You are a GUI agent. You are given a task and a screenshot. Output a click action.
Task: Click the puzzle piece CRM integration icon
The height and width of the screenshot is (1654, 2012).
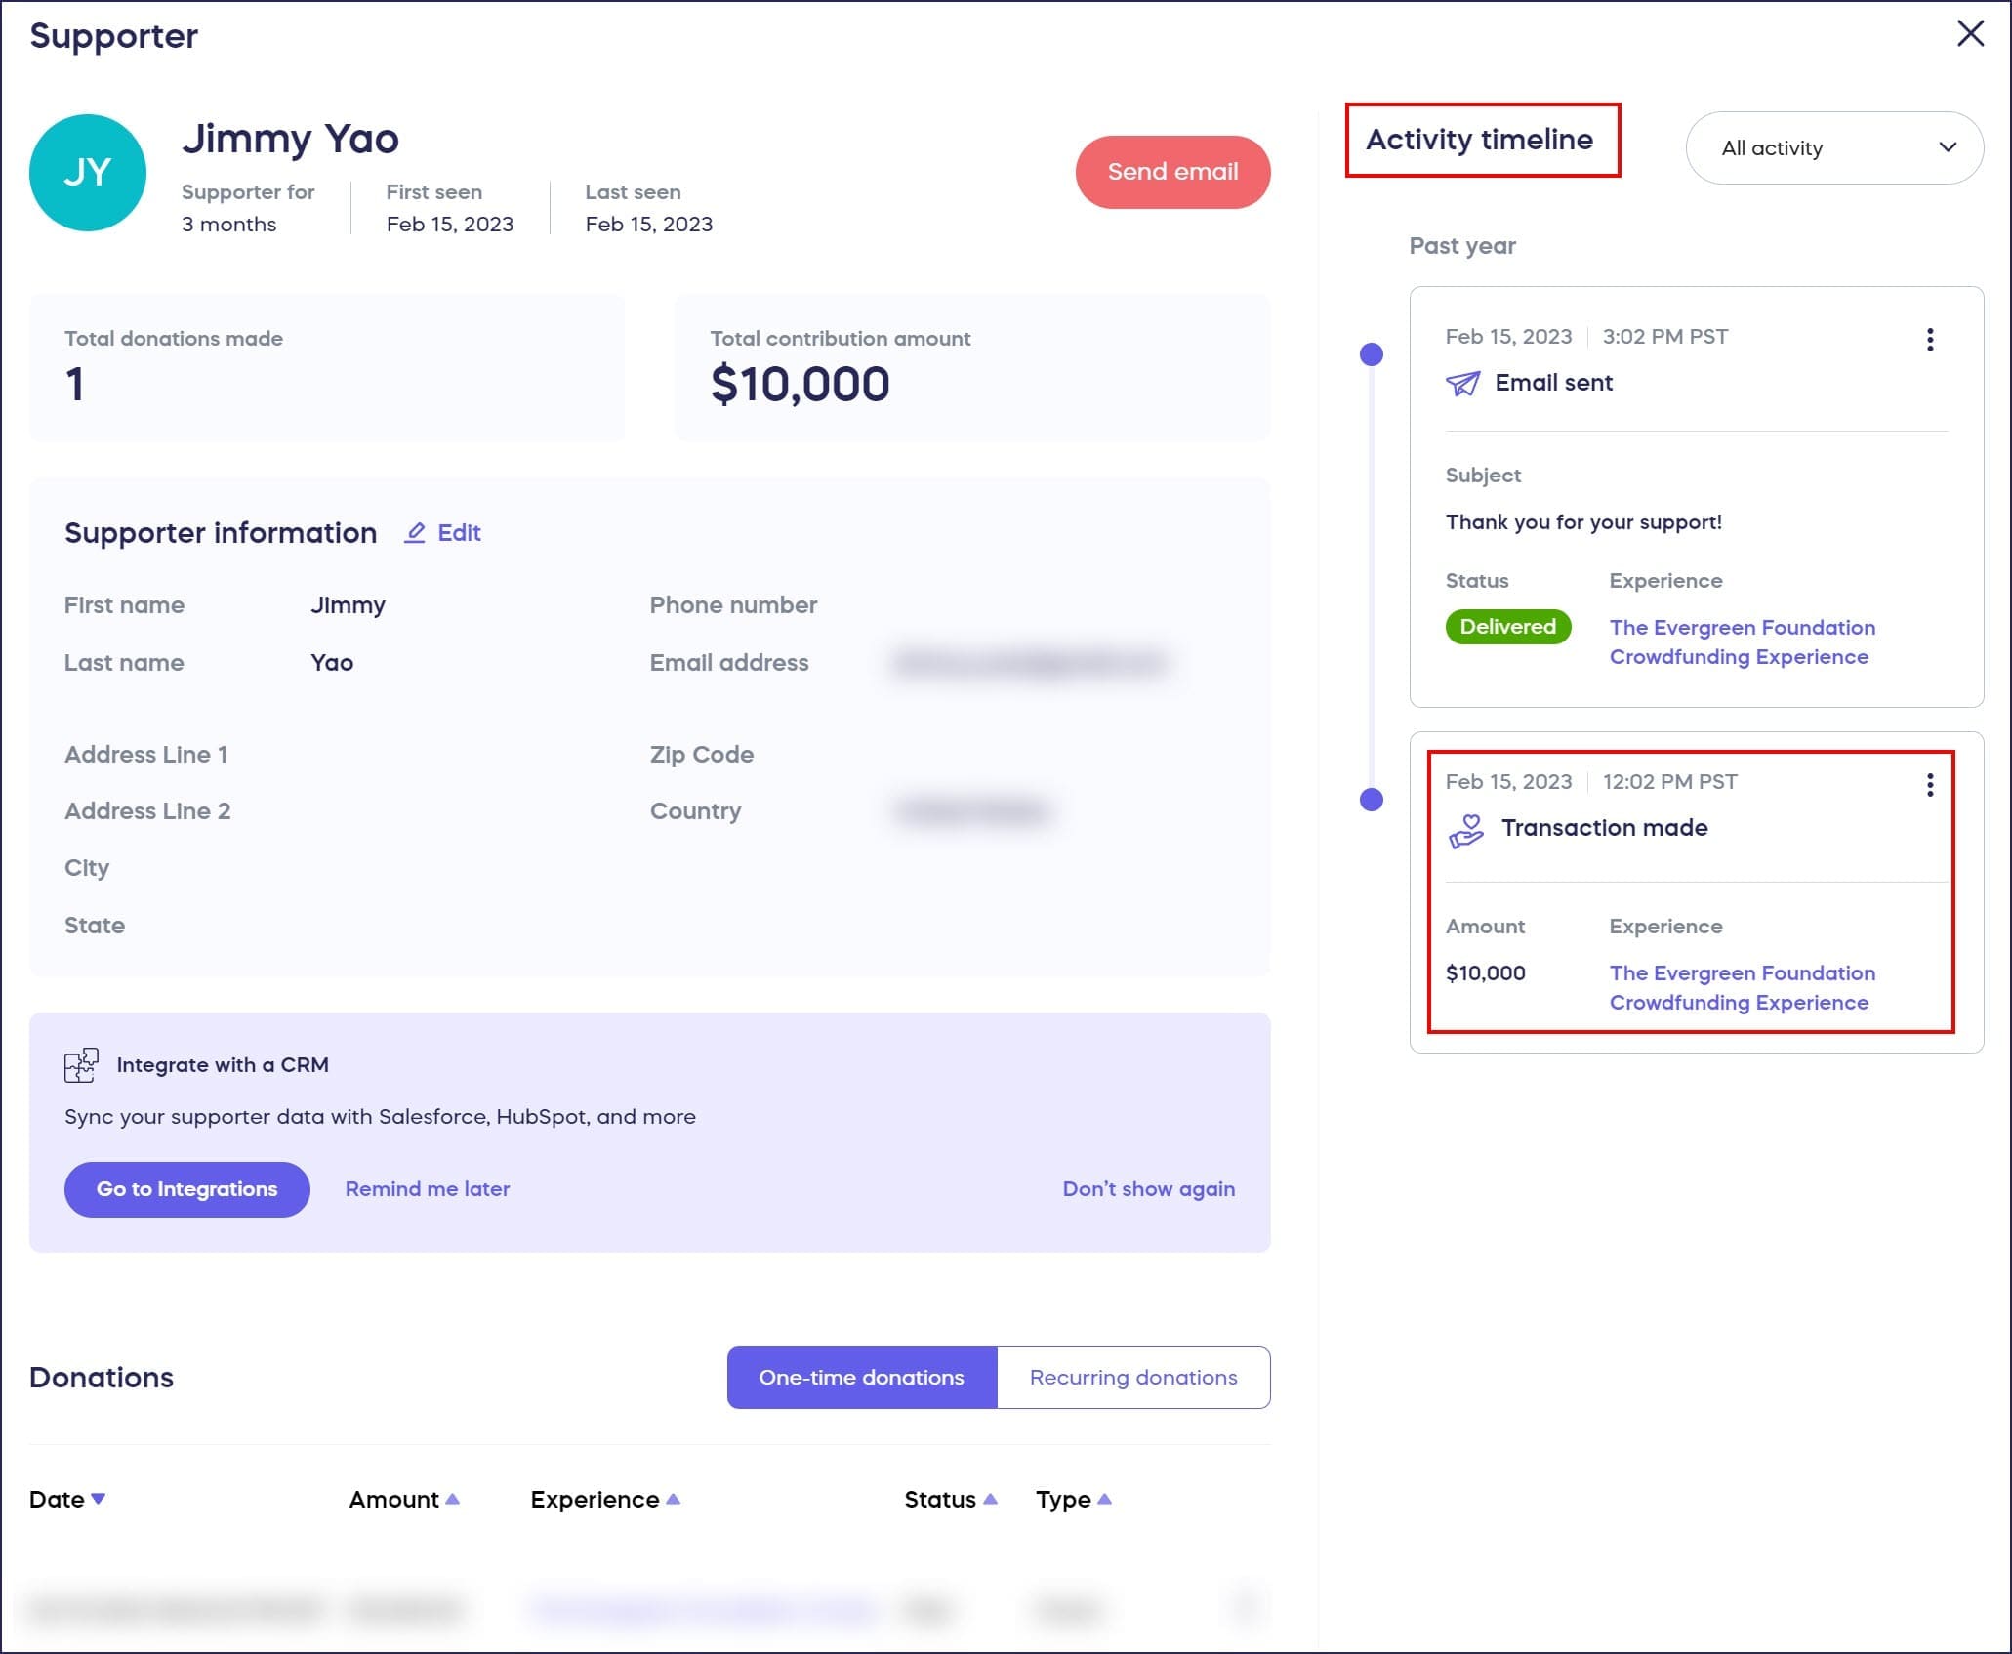tap(81, 1065)
